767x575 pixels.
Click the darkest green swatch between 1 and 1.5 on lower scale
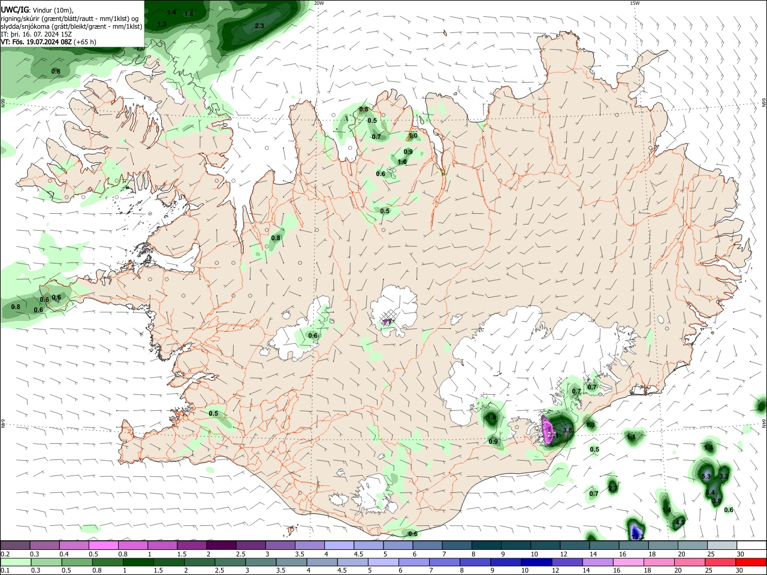coord(137,562)
